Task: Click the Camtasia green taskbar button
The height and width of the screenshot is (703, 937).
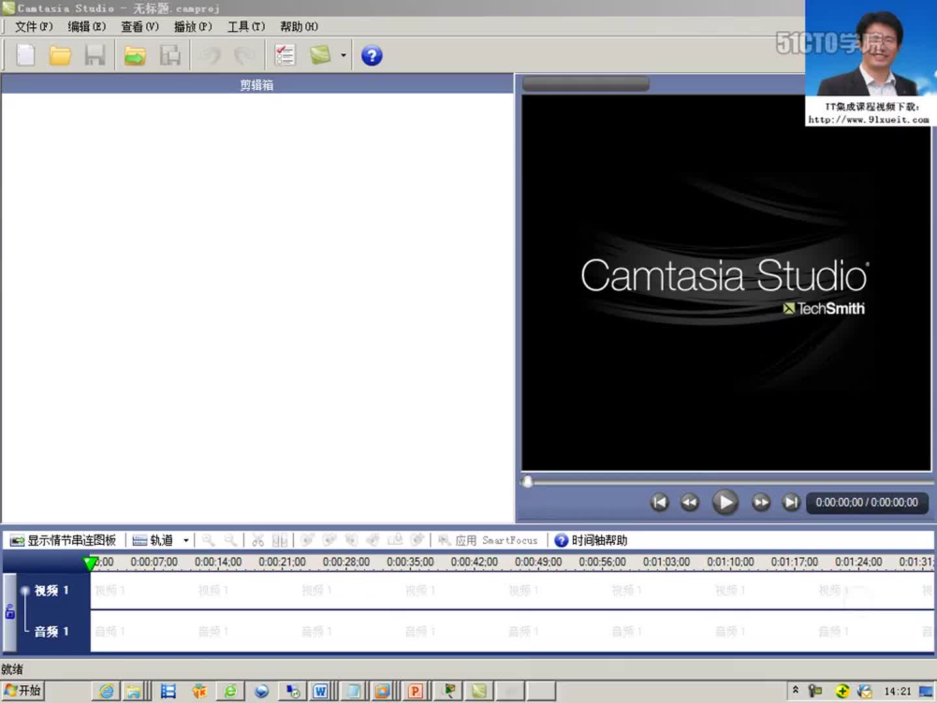Action: (x=479, y=691)
